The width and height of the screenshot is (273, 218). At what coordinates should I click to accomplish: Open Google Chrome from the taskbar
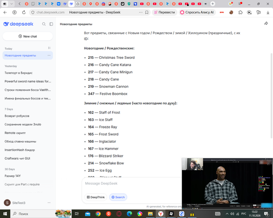pos(98,214)
